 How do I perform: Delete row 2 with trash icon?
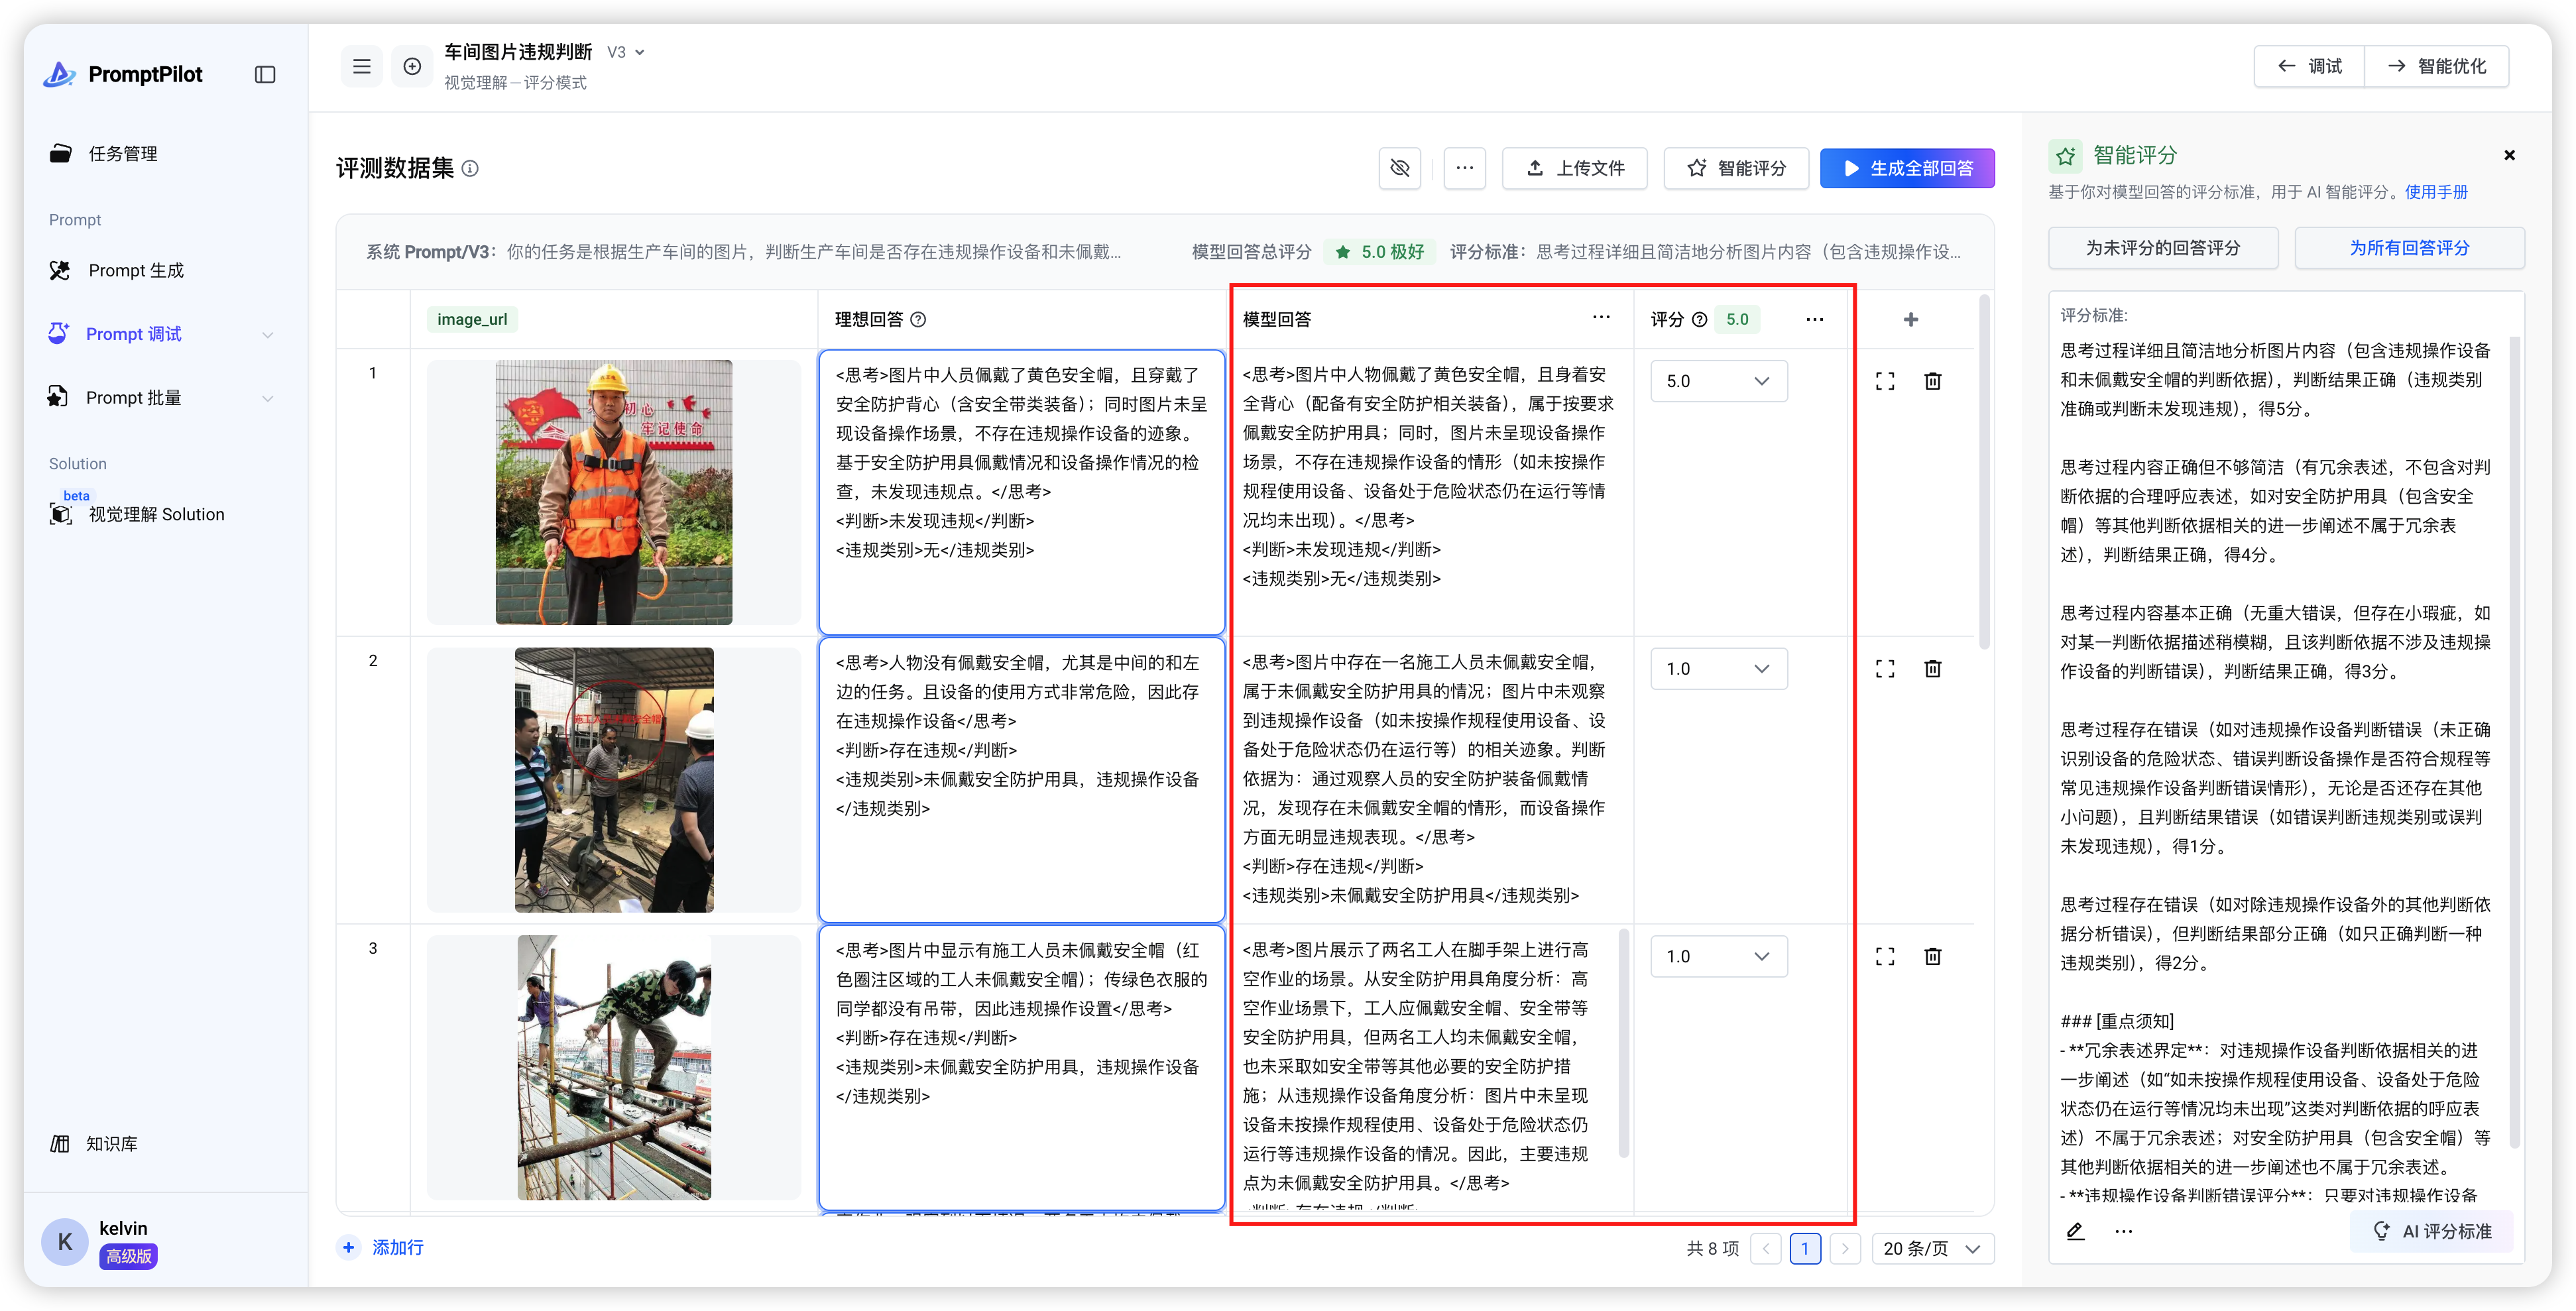tap(1933, 669)
